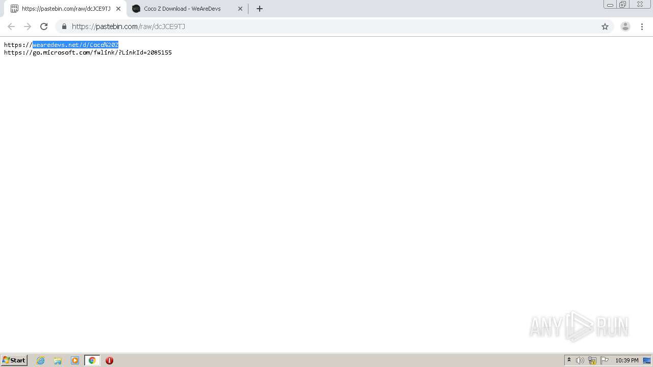Close the Chrome window
The height and width of the screenshot is (367, 653).
pos(640,4)
